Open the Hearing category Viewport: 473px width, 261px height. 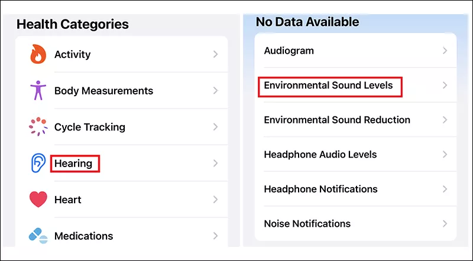pyautogui.click(x=122, y=163)
